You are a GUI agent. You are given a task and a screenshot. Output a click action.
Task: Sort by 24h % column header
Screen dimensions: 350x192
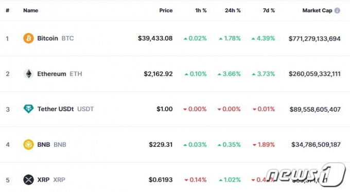pyautogui.click(x=233, y=10)
